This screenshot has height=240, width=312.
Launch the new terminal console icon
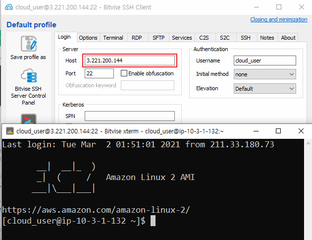click(29, 119)
